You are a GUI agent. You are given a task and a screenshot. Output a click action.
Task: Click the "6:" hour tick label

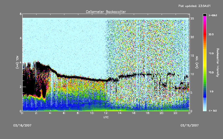click(x=64, y=113)
